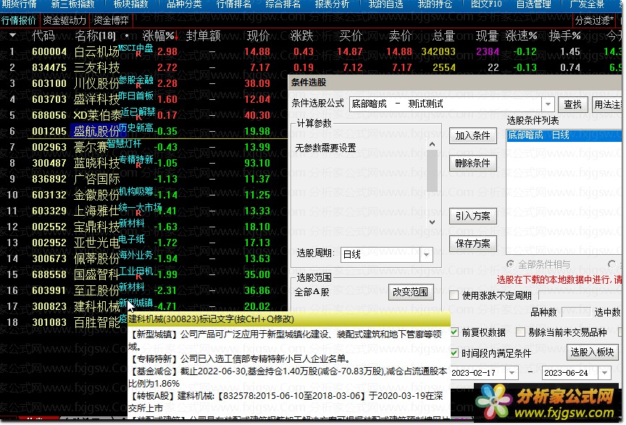Toggle 剔除当前未交易品种 checkbox

point(520,332)
